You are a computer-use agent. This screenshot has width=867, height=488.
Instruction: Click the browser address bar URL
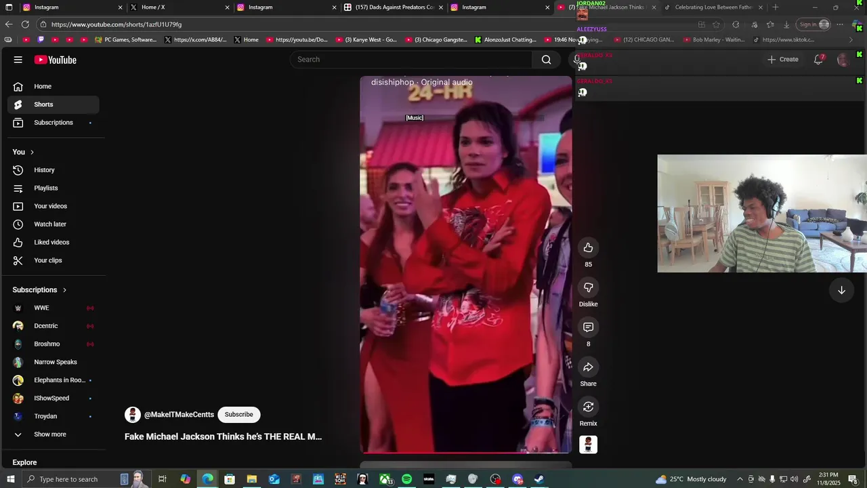117,24
